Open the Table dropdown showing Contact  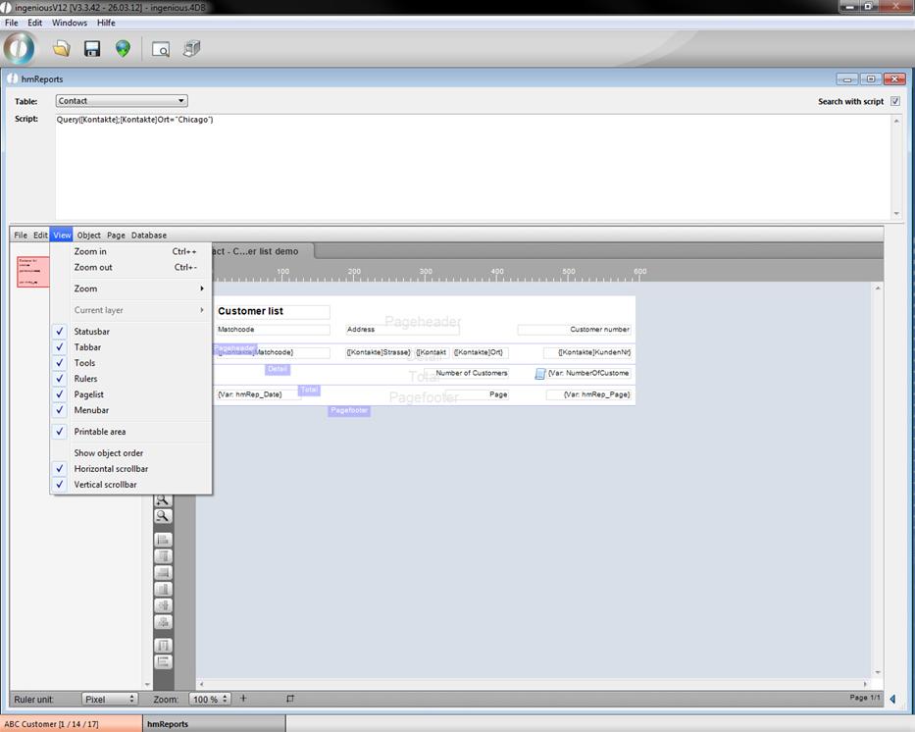[122, 101]
